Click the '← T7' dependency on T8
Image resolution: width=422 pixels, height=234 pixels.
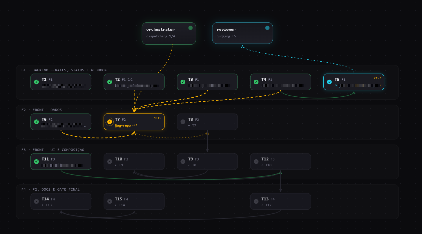pyautogui.click(x=192, y=125)
